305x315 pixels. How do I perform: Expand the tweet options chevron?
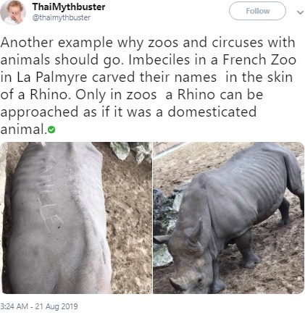tap(300, 12)
